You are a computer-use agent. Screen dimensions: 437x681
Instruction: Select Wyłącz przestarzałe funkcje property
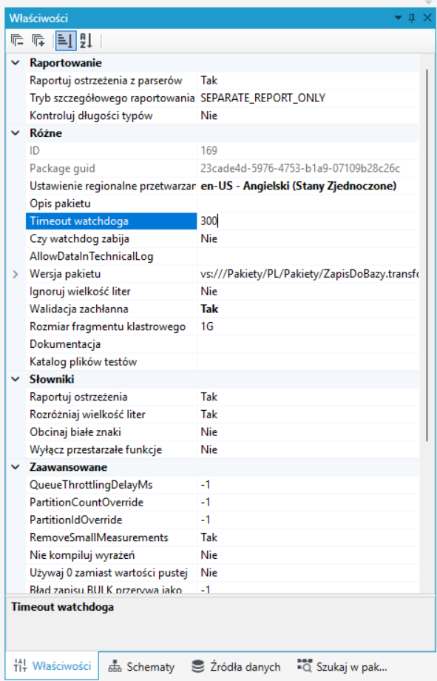pos(95,450)
